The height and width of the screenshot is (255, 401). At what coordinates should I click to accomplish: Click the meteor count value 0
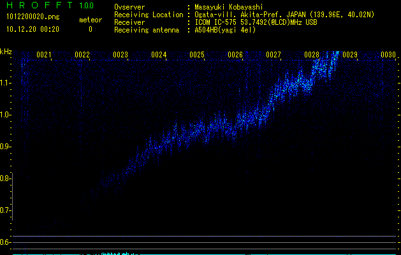pos(91,29)
